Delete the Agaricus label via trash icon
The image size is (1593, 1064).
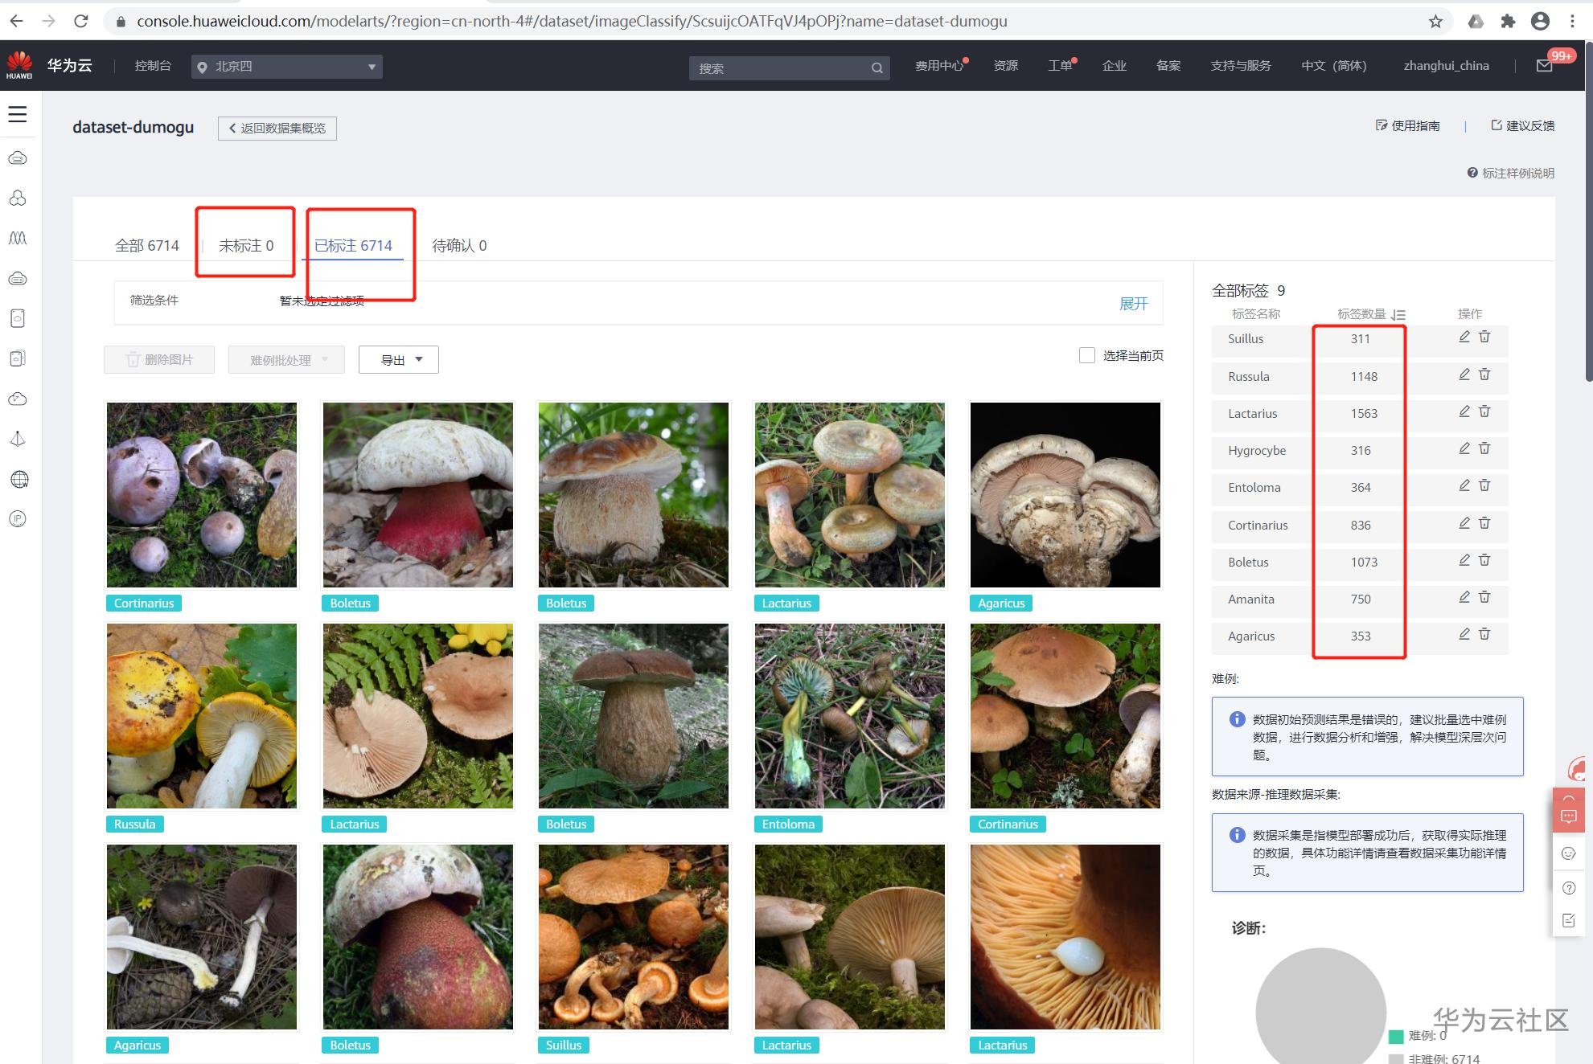pyautogui.click(x=1484, y=634)
